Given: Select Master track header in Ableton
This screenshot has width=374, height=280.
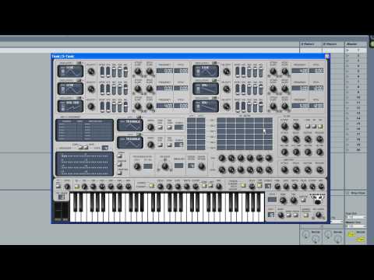Looking at the screenshot, I should coord(355,44).
